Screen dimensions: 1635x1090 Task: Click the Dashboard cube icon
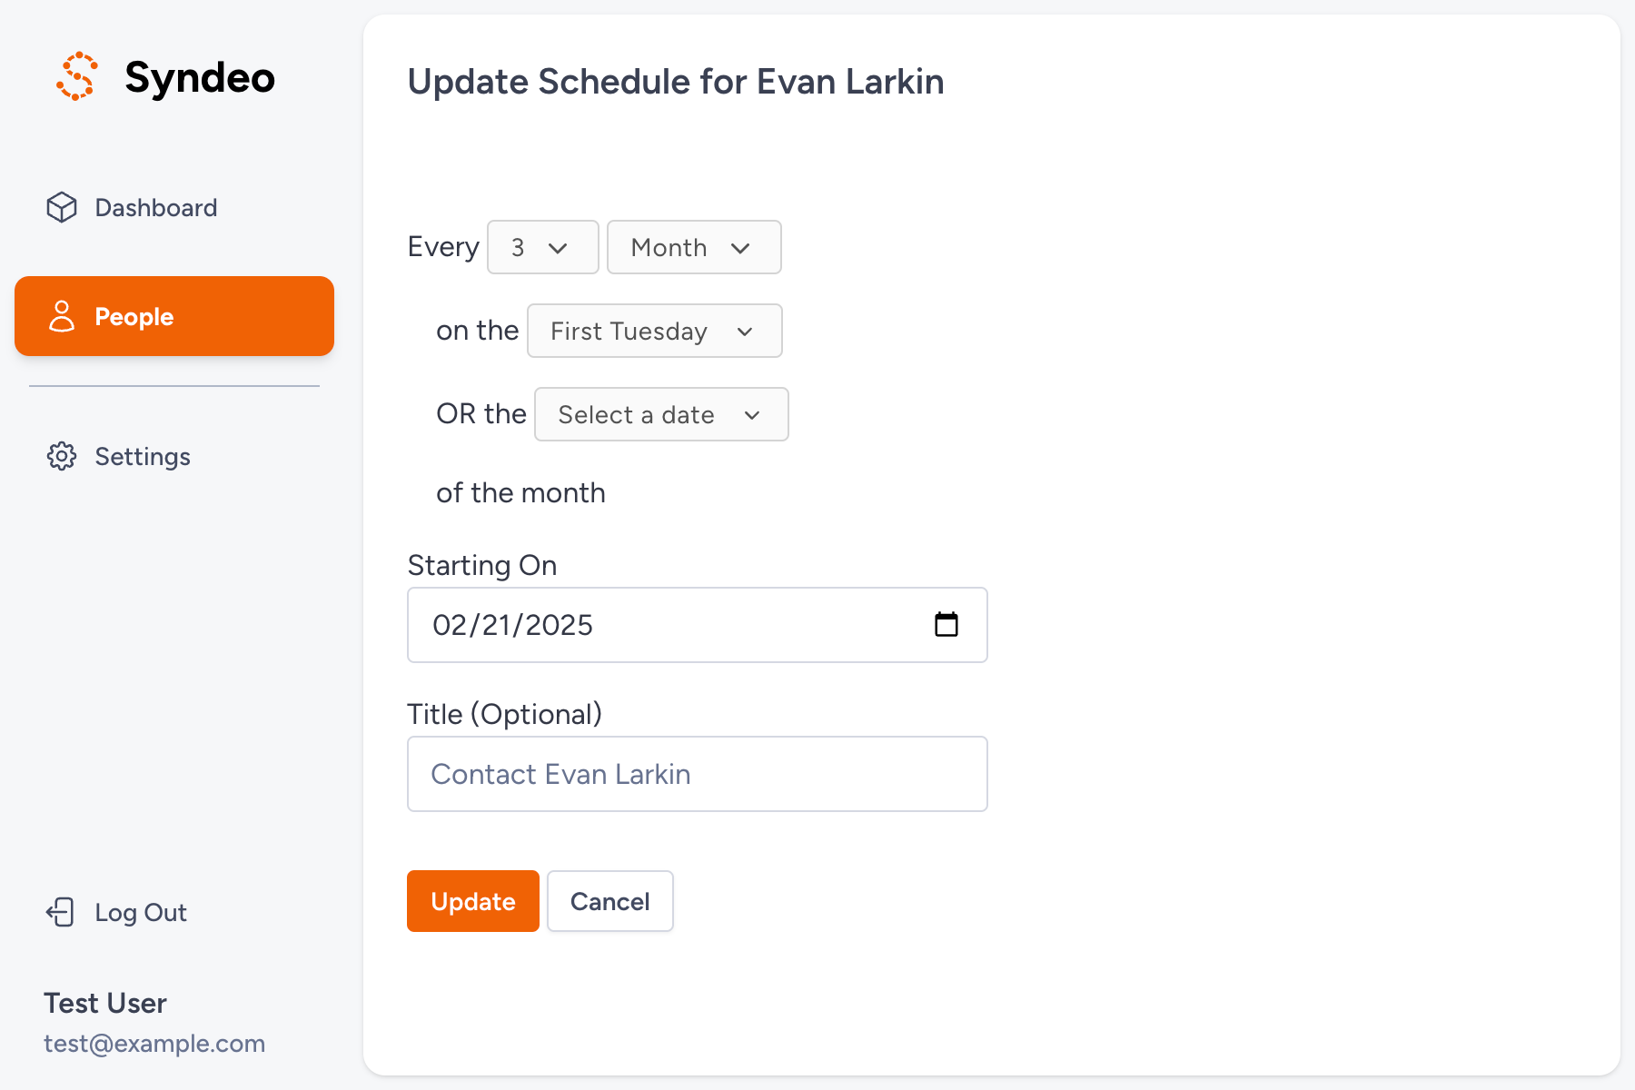pyautogui.click(x=62, y=207)
